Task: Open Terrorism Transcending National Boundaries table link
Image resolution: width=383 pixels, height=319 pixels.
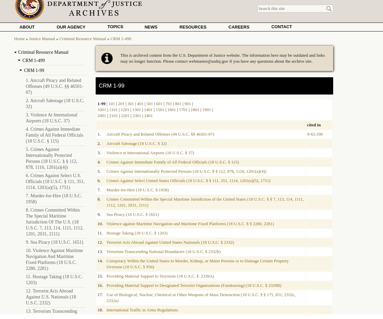Action: coord(163,251)
